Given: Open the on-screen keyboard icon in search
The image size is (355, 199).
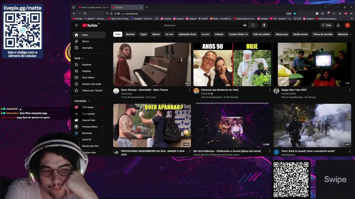Looking at the screenshot, I should click(245, 25).
